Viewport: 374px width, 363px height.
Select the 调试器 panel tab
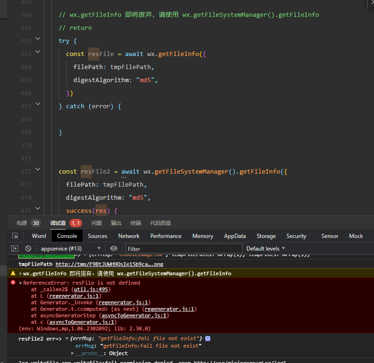coord(58,223)
